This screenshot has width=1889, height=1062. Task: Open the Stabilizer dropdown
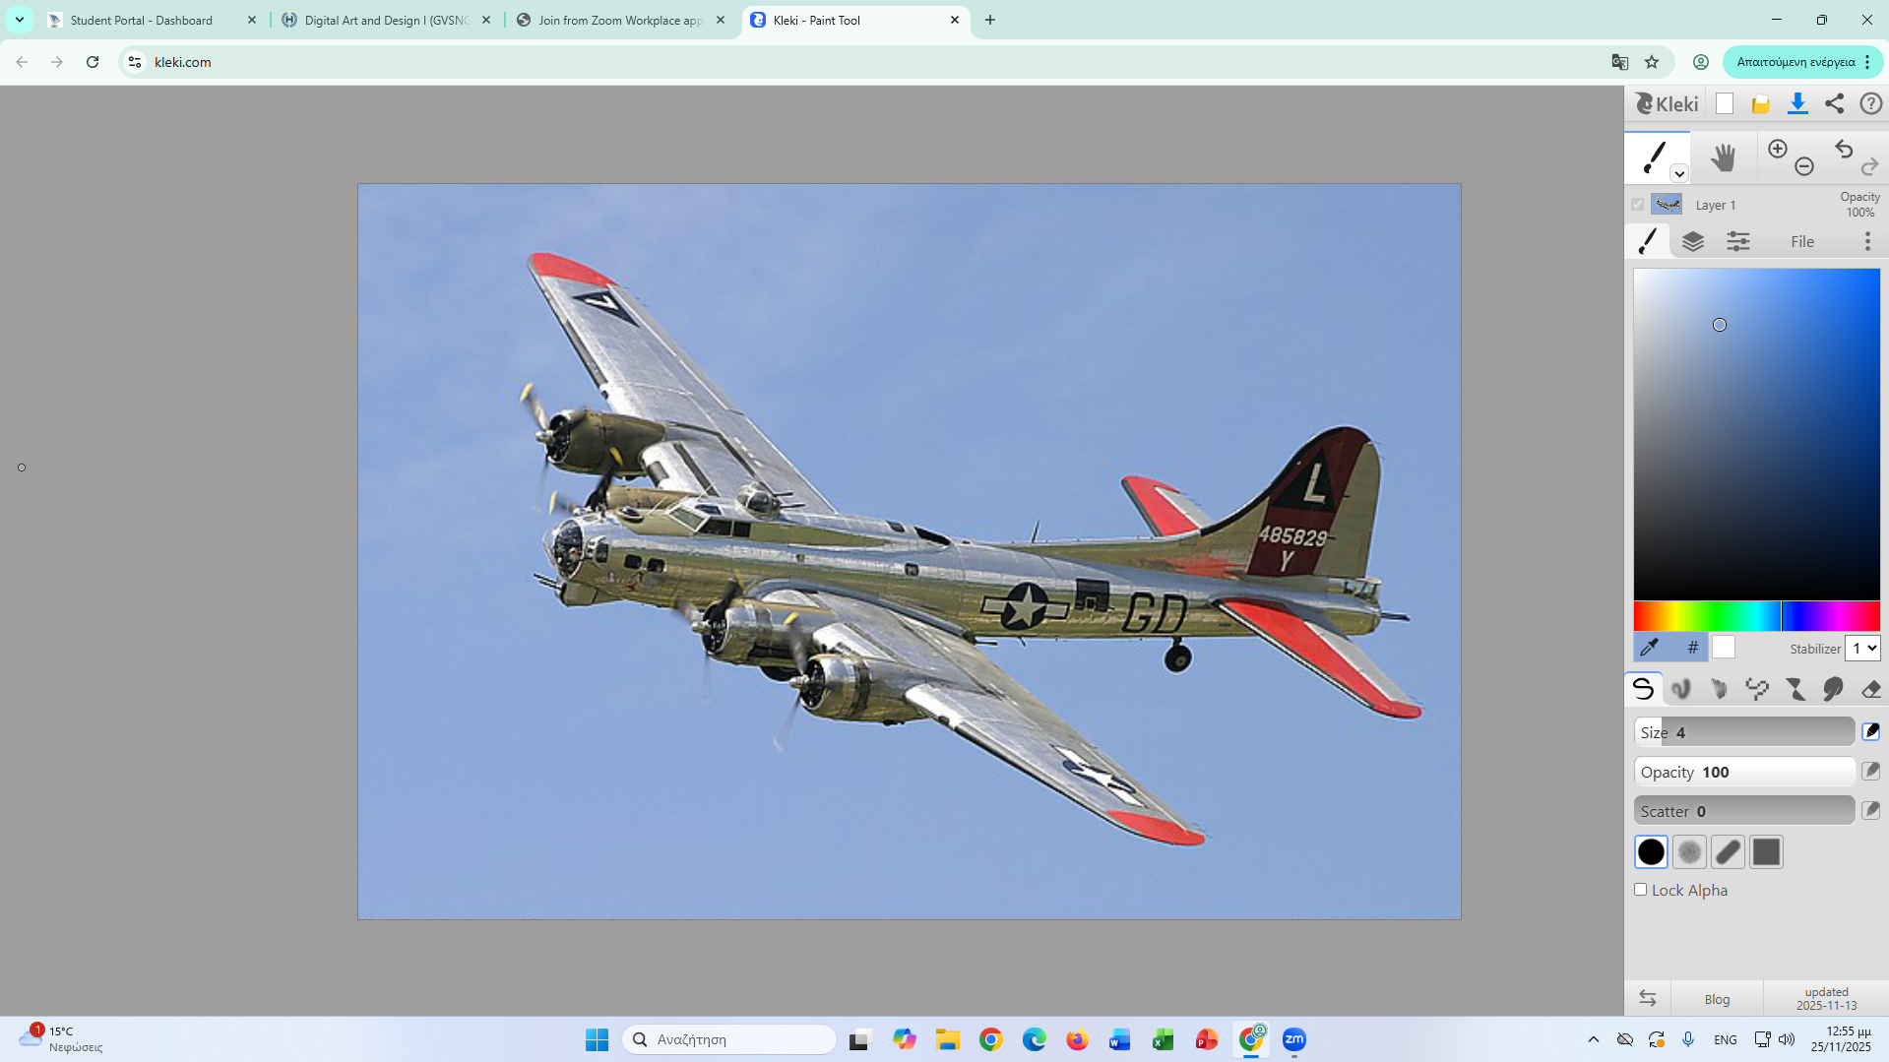pyautogui.click(x=1862, y=648)
